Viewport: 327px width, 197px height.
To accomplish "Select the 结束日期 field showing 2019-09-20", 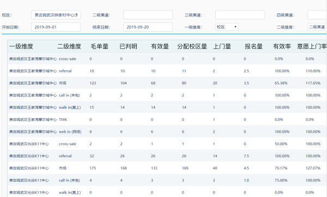I will point(148,27).
